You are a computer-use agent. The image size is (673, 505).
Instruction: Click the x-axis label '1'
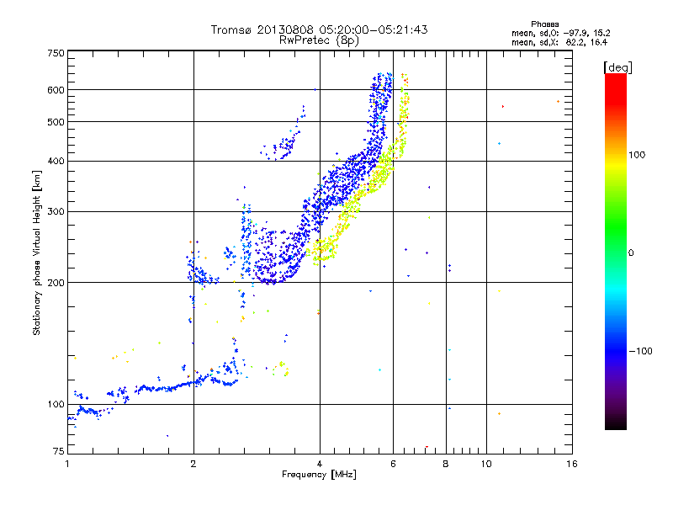[67, 464]
